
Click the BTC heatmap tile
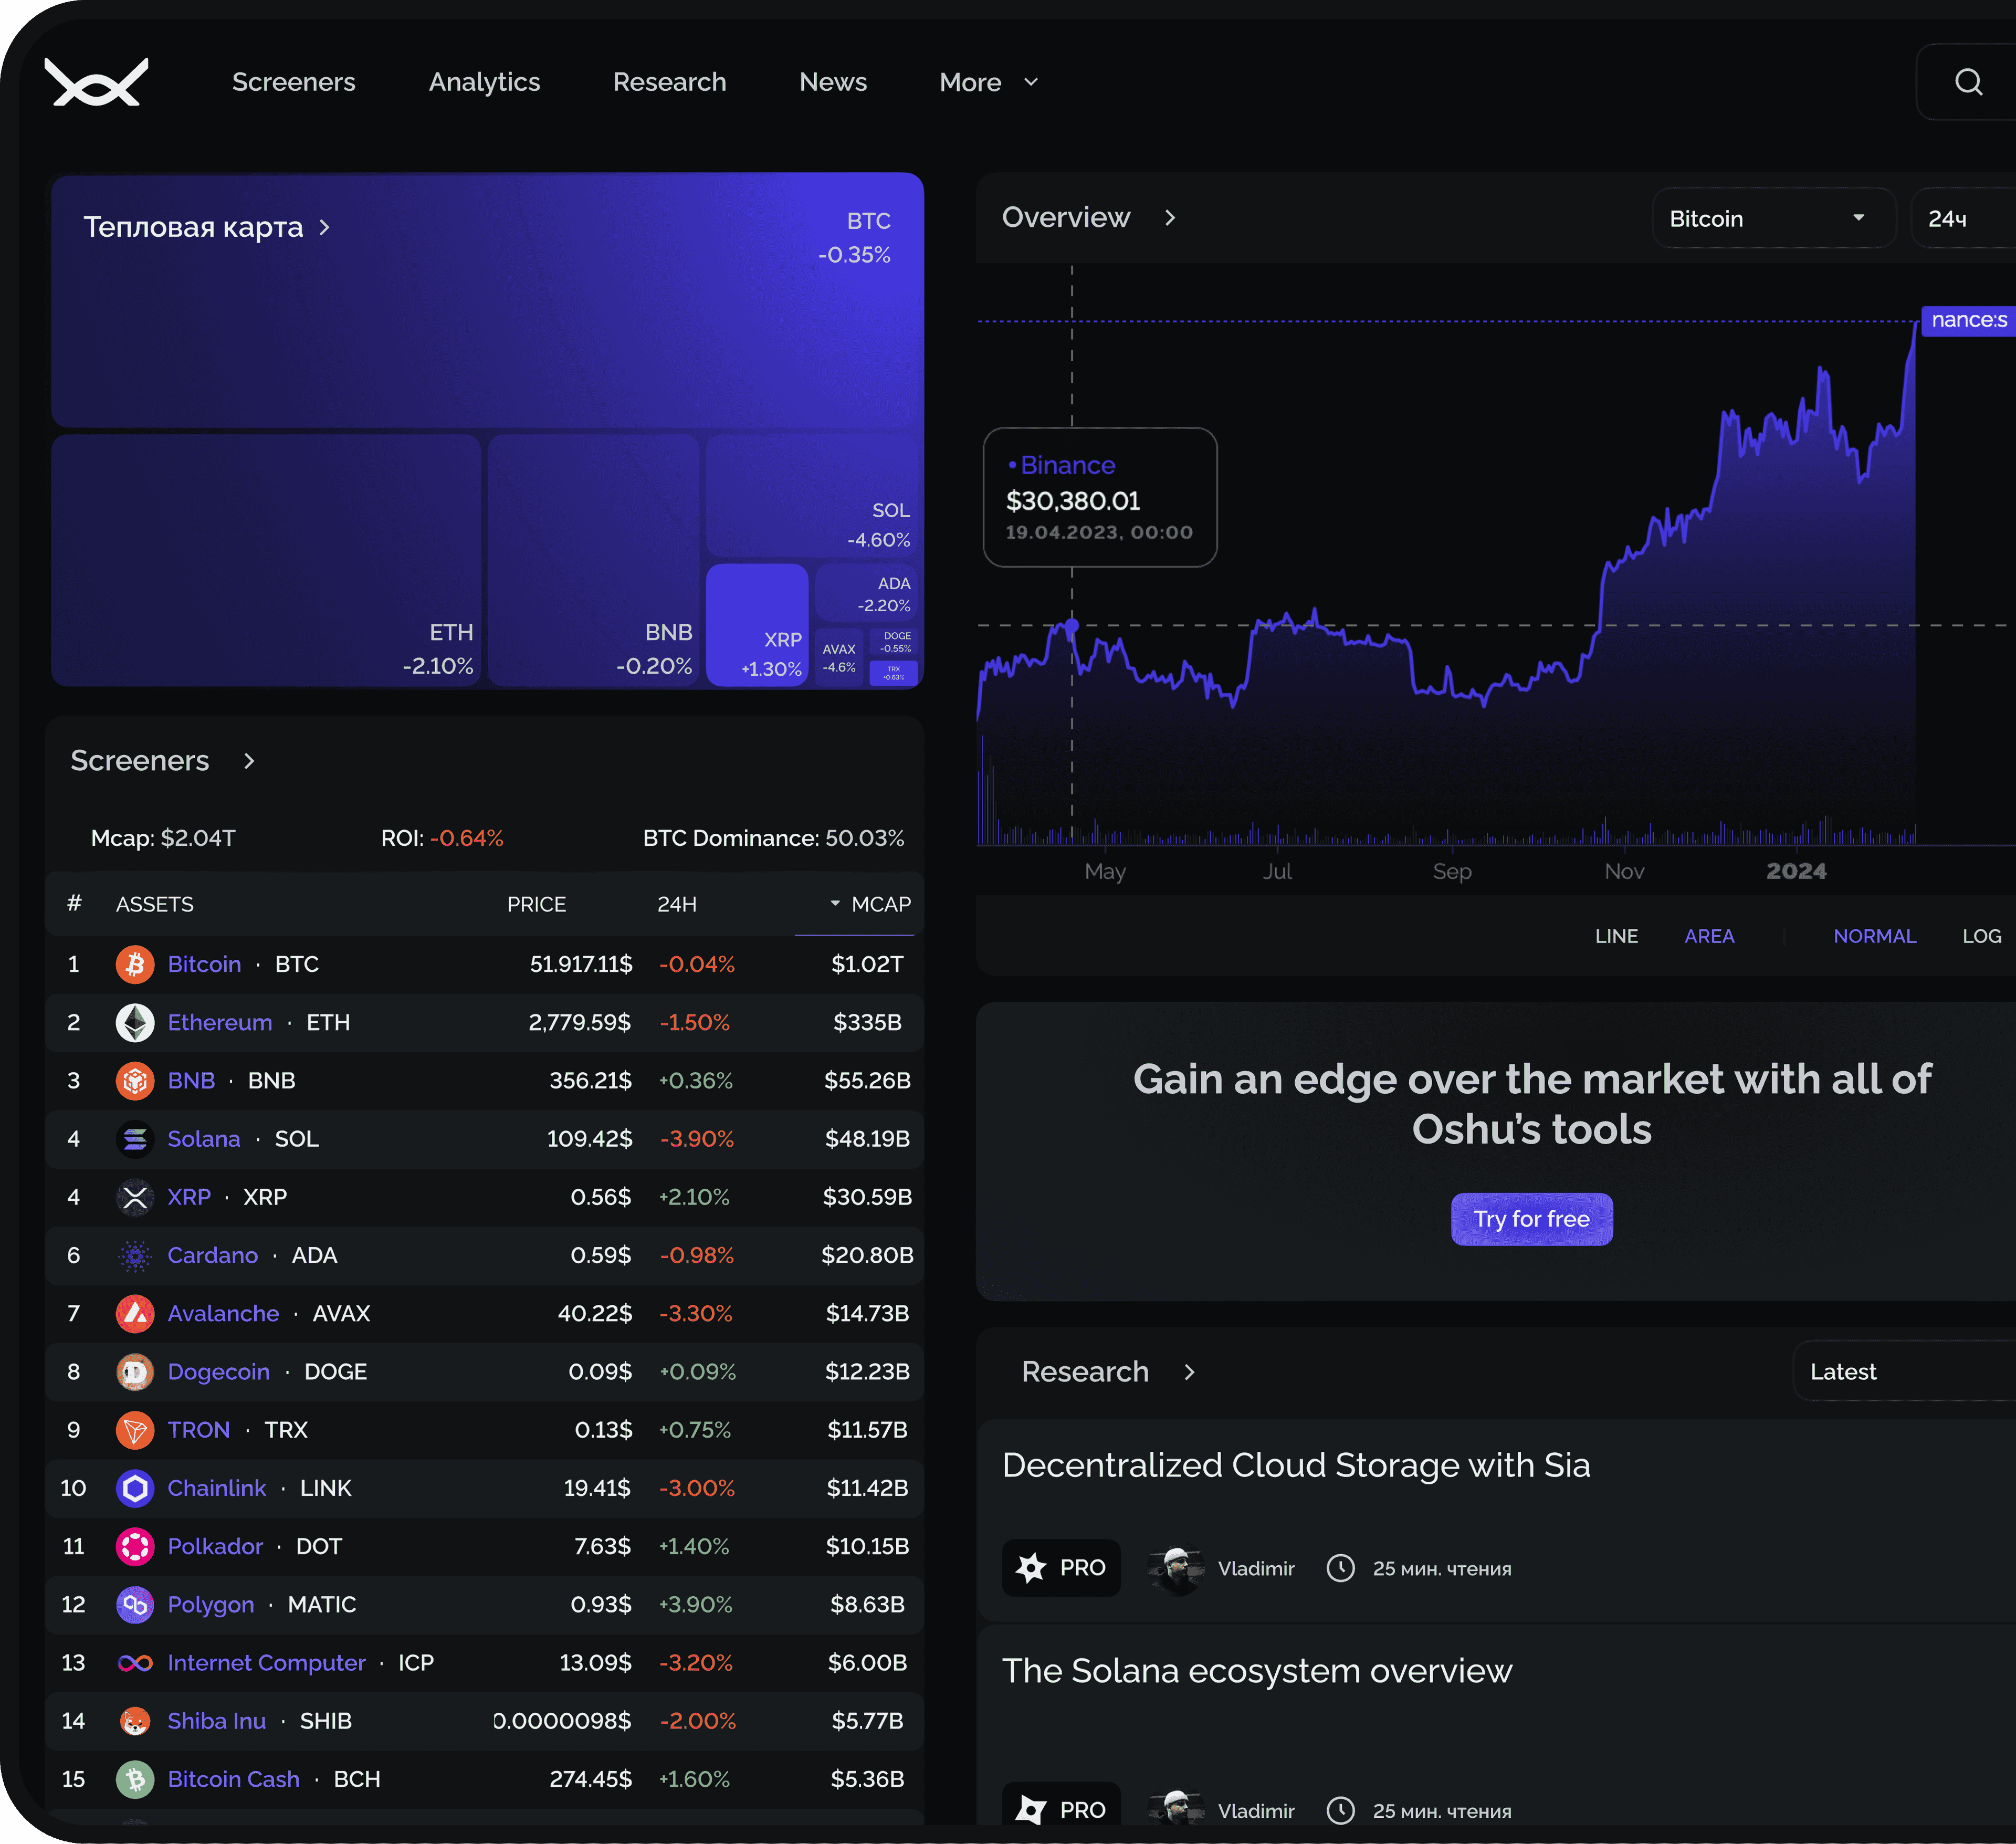pos(487,300)
